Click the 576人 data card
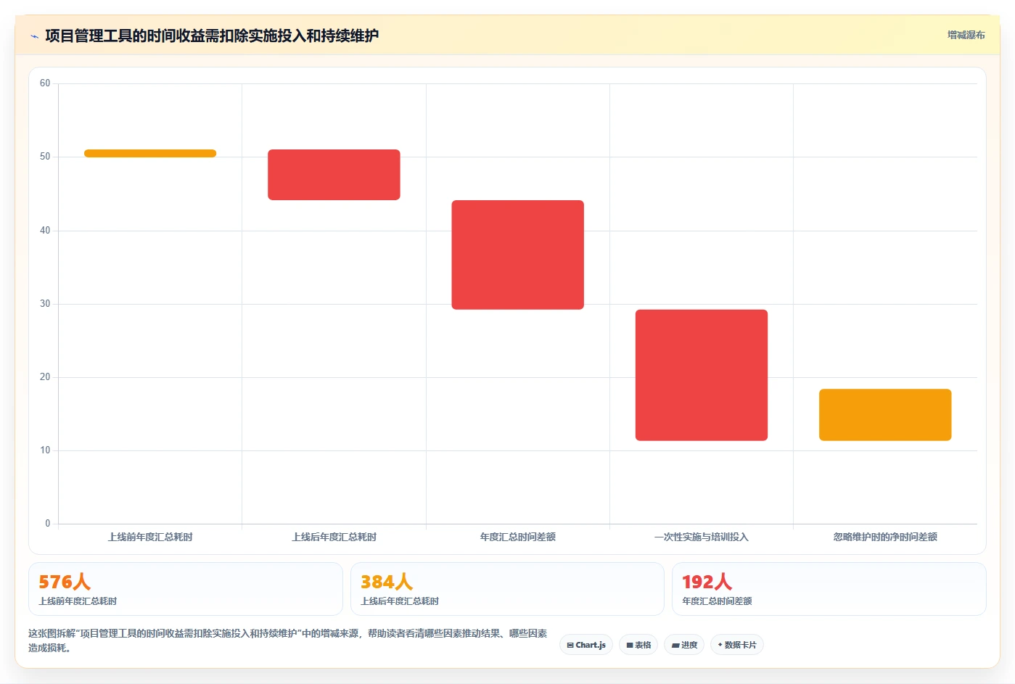This screenshot has width=1015, height=684. 185,589
